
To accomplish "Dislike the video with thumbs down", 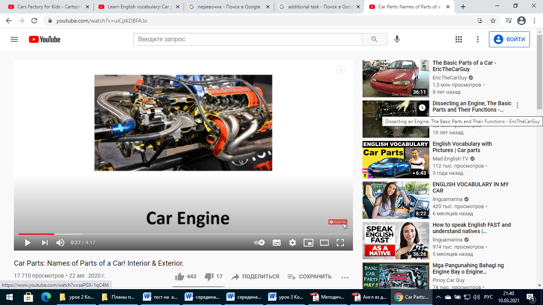I will point(209,276).
